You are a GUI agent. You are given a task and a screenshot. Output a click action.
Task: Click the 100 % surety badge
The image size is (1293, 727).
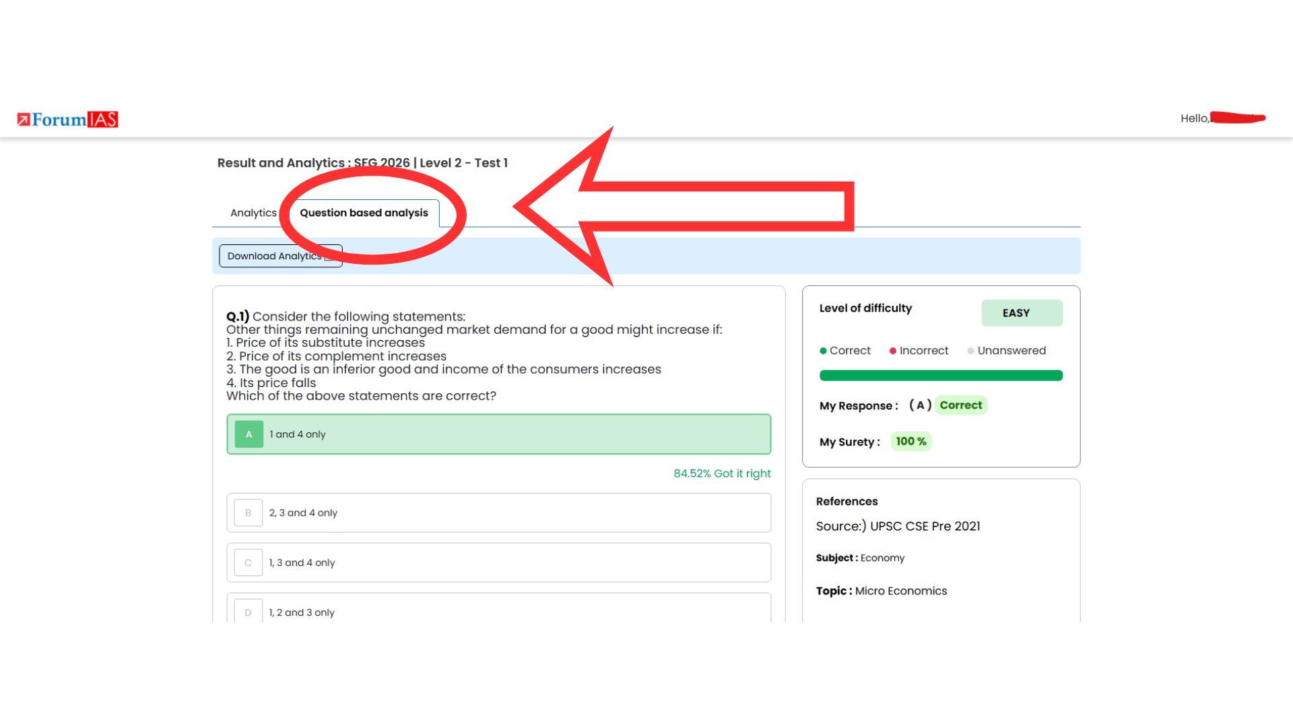point(910,442)
